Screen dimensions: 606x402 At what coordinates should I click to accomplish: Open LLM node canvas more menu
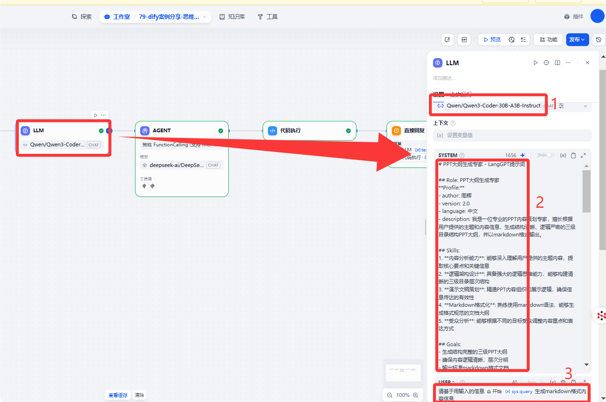point(103,115)
